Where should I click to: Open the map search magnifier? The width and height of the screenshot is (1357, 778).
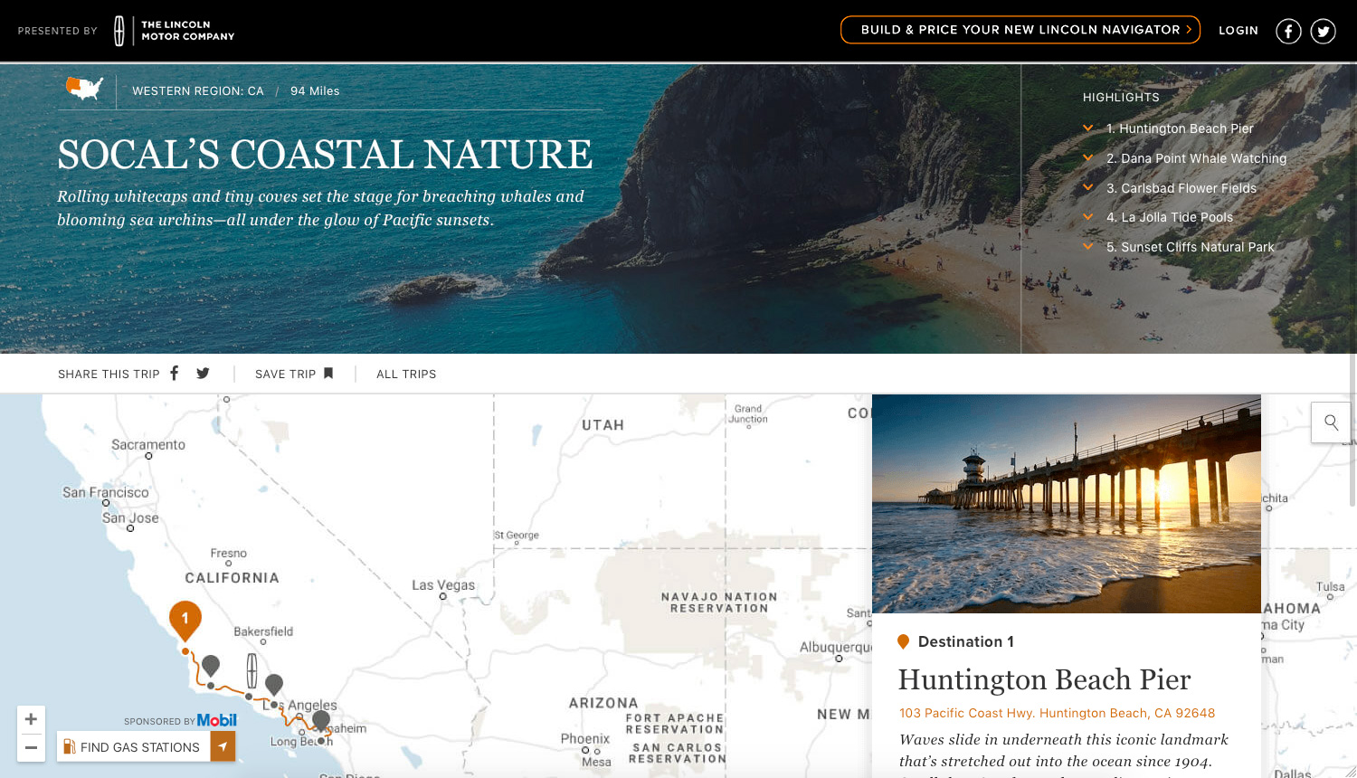(1331, 422)
